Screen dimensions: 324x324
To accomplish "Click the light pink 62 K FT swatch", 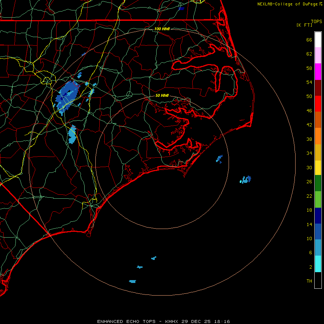I will 318,55.
